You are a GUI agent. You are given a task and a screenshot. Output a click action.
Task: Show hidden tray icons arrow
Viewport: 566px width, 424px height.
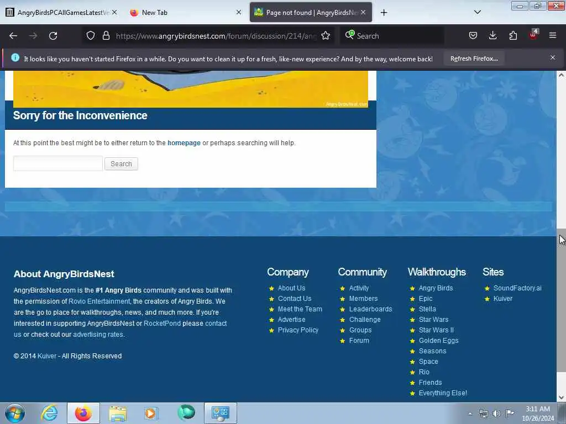pyautogui.click(x=470, y=414)
